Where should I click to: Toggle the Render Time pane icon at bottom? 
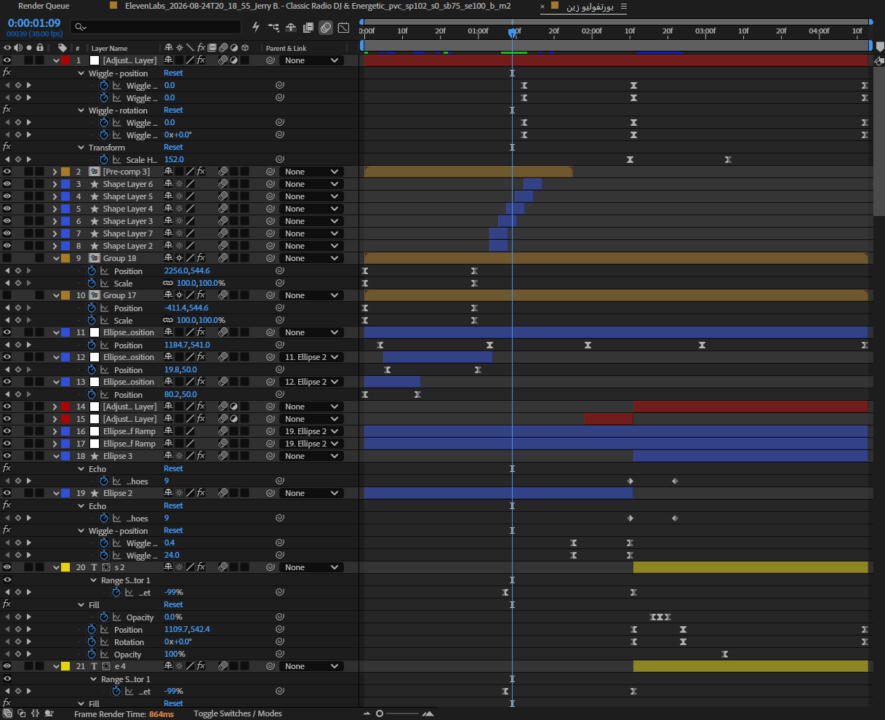coord(49,713)
